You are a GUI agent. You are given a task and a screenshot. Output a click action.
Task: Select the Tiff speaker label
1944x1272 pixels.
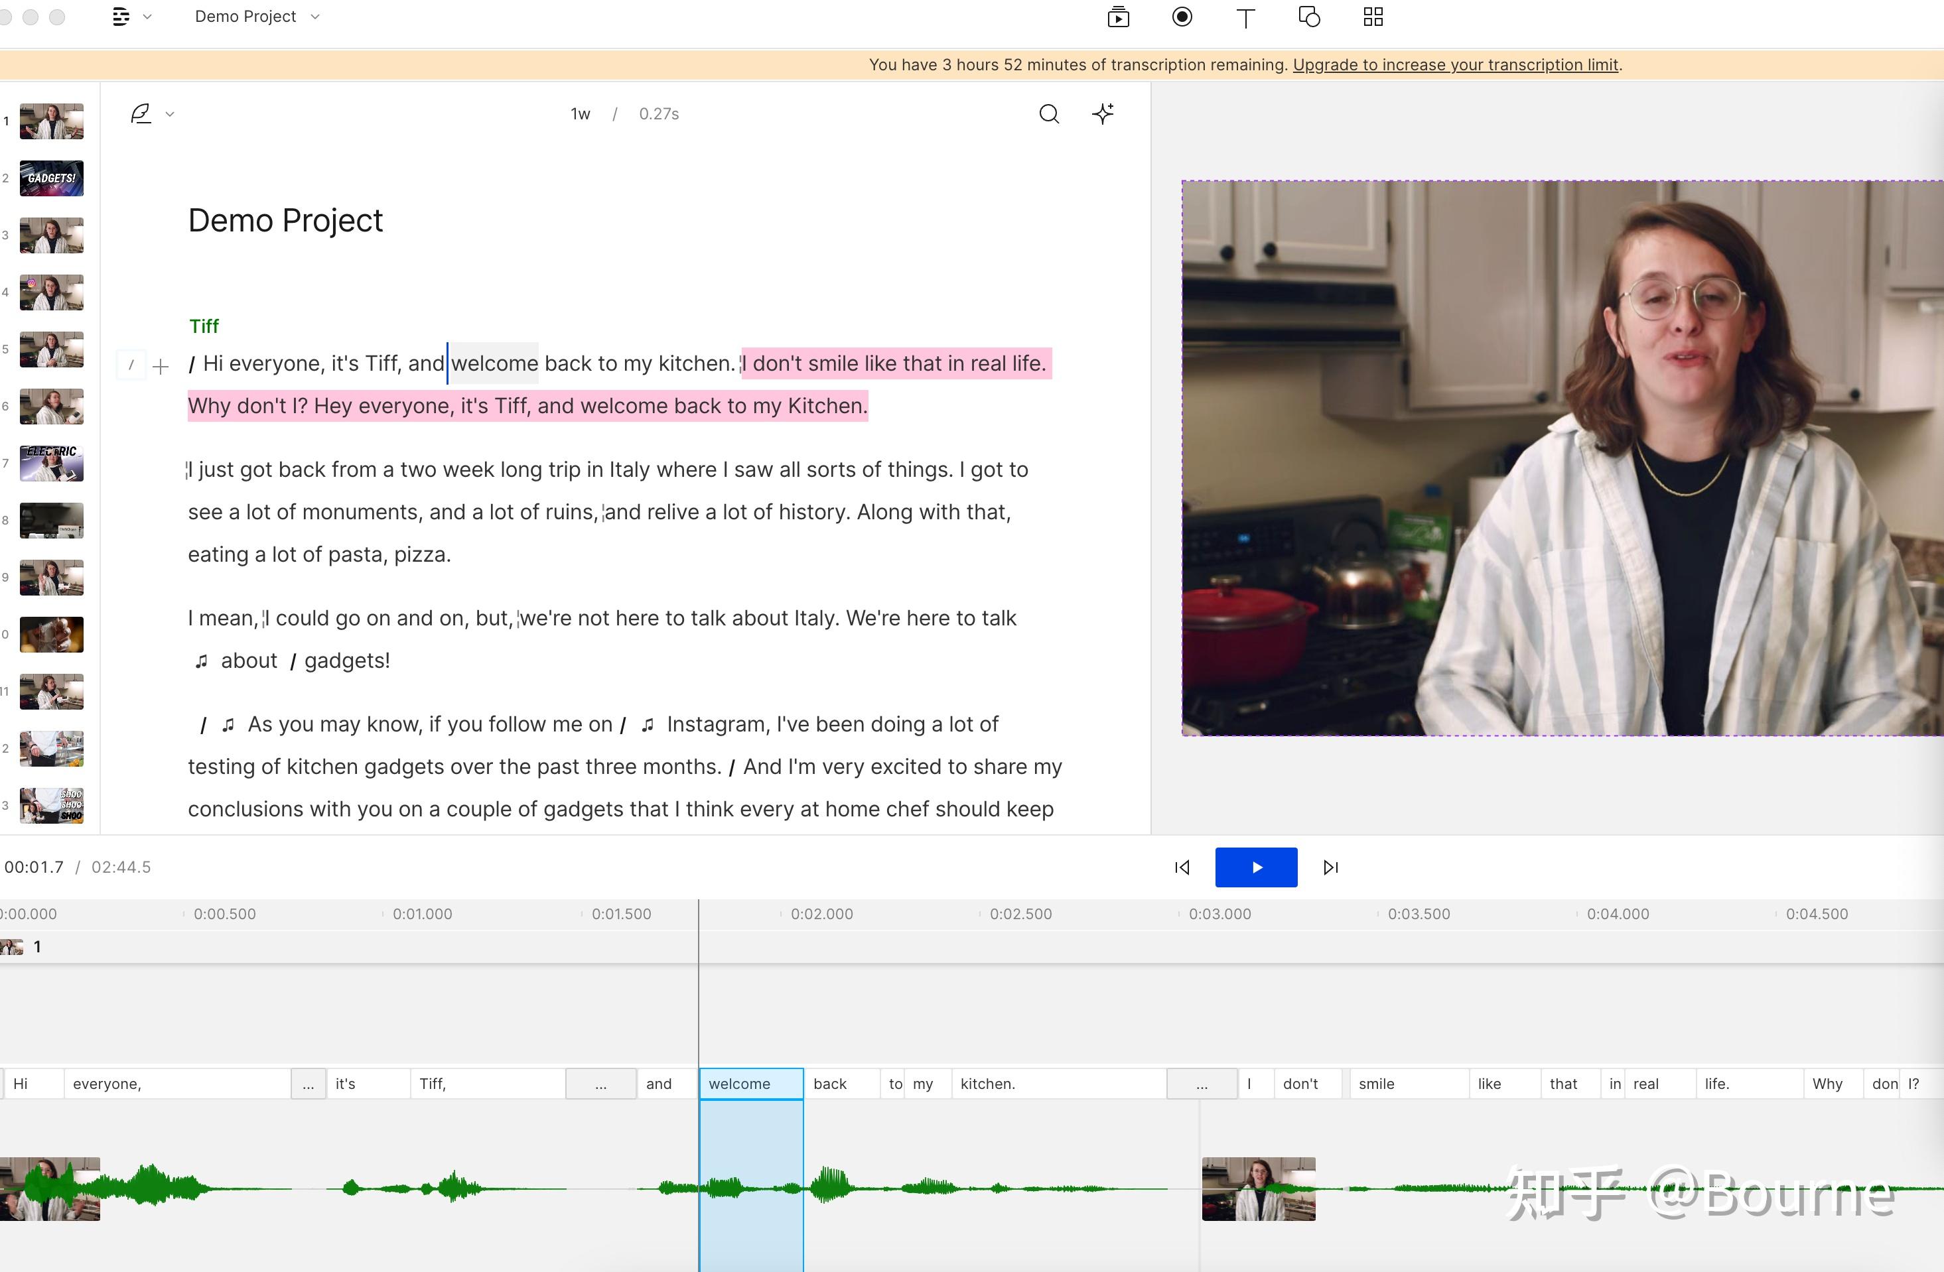tap(204, 326)
